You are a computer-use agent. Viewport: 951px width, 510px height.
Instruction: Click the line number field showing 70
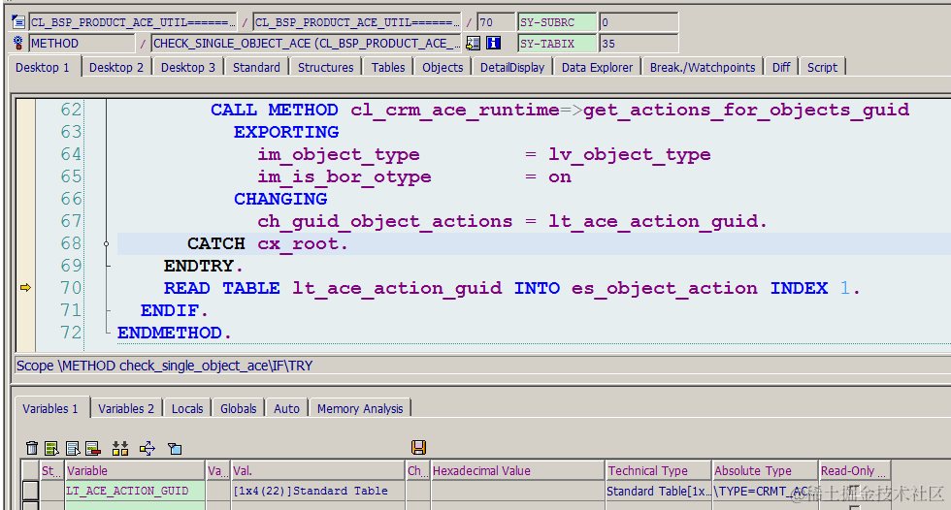pyautogui.click(x=496, y=22)
